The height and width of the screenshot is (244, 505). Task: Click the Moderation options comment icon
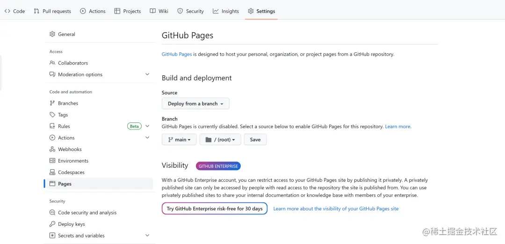52,74
